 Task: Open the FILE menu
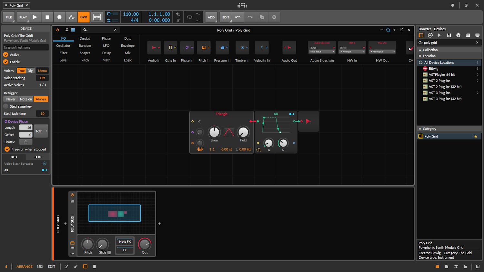9,17
